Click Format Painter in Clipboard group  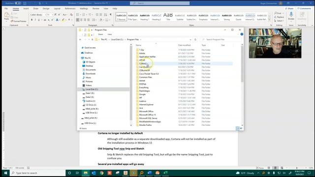point(18,21)
